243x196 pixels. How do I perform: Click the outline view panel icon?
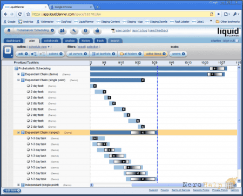tap(8, 51)
